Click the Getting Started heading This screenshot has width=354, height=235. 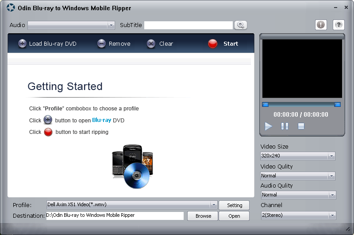coord(65,86)
